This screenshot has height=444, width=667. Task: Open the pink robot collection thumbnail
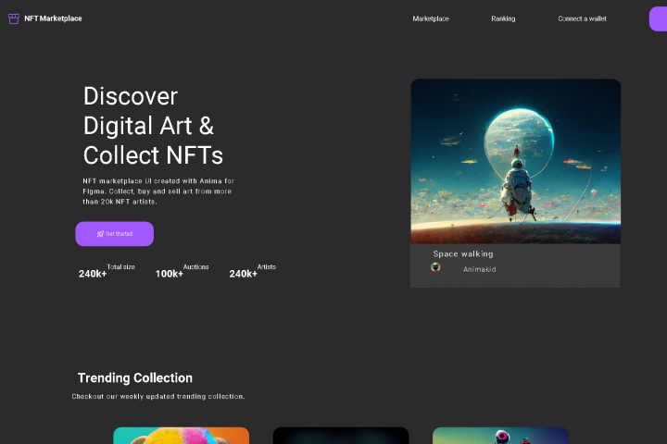point(500,436)
